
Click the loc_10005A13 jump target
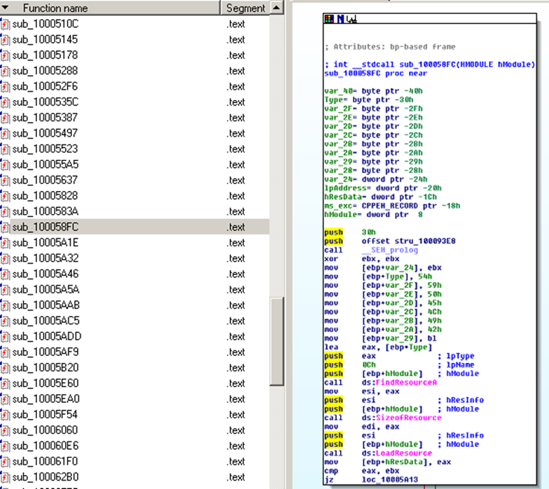[x=389, y=478]
